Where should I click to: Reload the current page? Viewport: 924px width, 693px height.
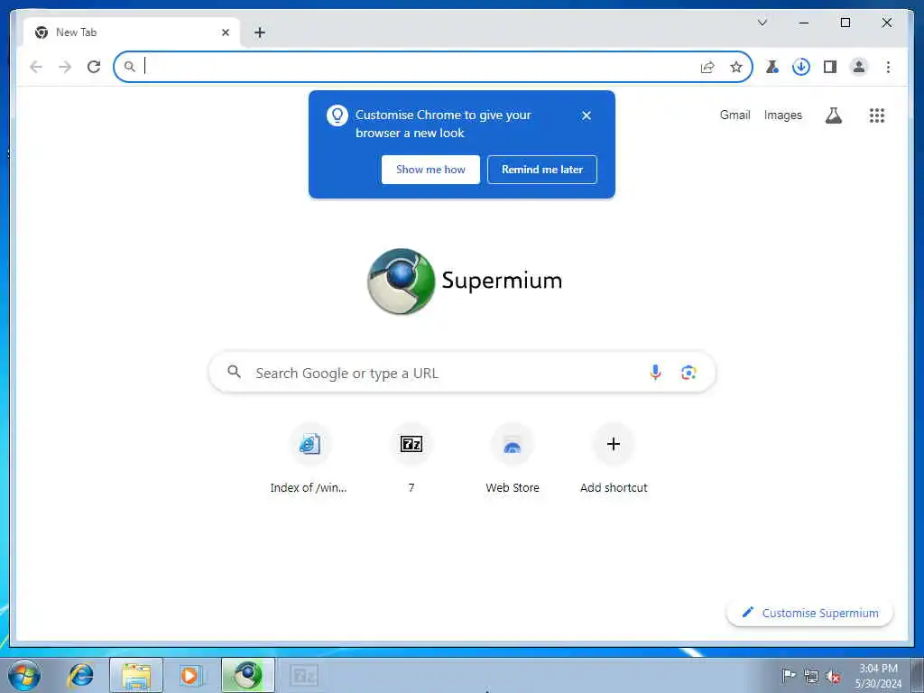[x=94, y=67]
